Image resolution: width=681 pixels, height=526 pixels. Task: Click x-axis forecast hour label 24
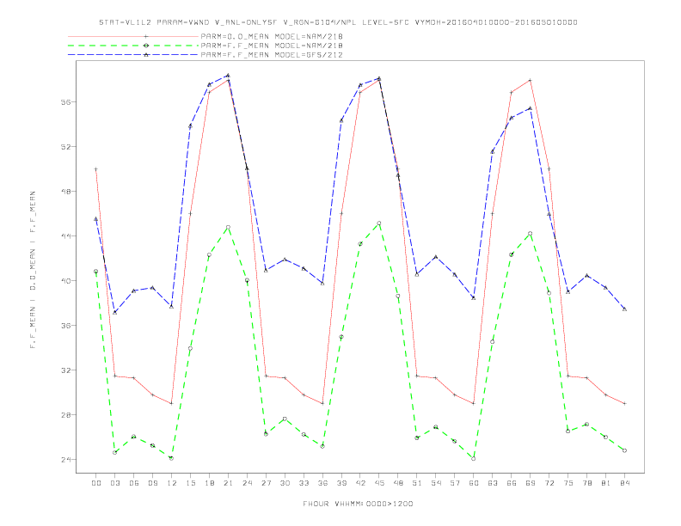click(247, 483)
